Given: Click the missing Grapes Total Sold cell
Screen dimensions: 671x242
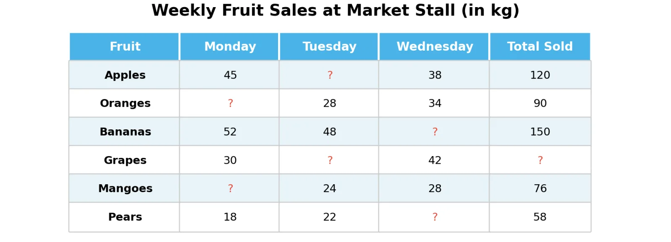Looking at the screenshot, I should pos(540,160).
